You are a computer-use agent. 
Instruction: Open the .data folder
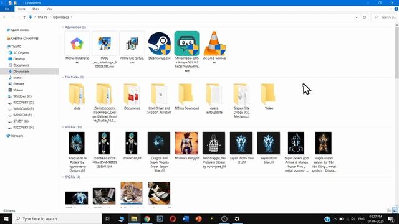pos(77,94)
